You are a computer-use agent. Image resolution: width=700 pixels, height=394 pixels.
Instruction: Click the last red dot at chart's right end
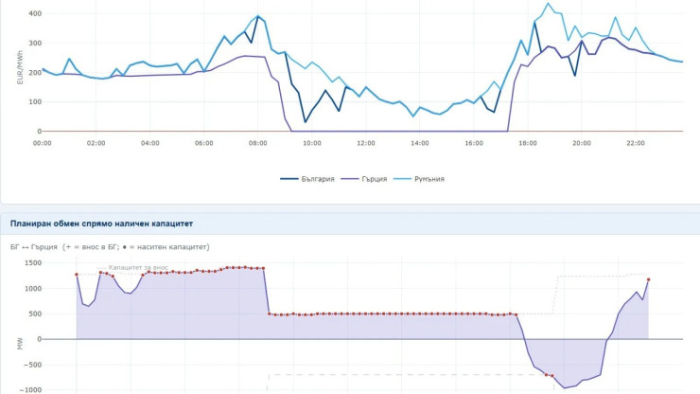(648, 280)
